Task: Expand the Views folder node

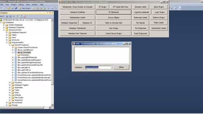Action: pos(7,37)
